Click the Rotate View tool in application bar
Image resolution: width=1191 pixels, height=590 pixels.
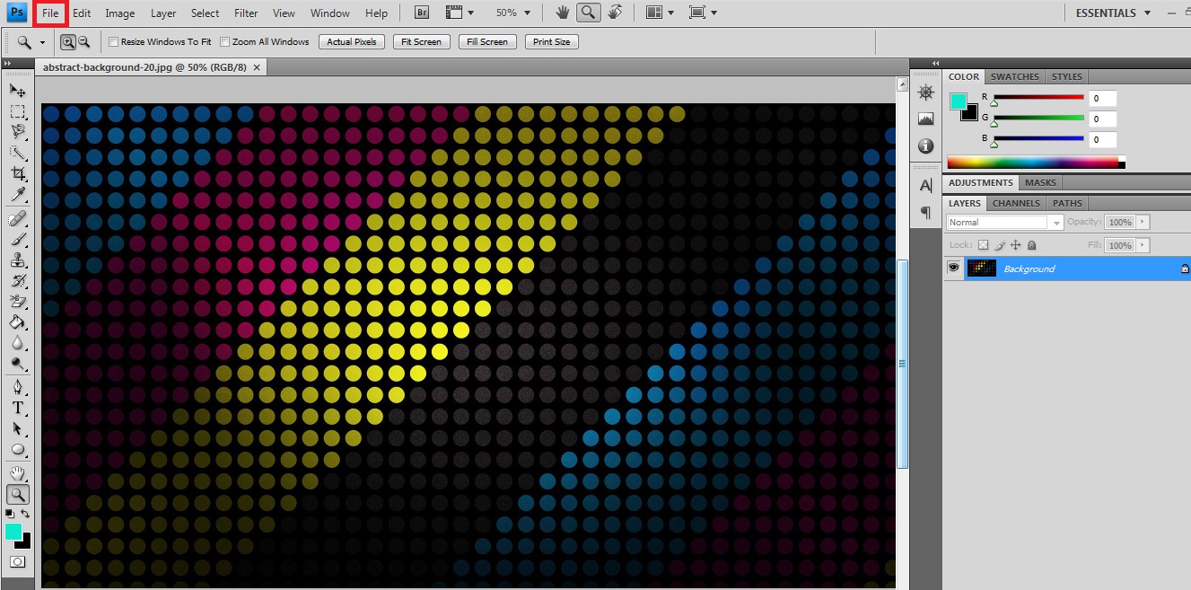[x=615, y=13]
